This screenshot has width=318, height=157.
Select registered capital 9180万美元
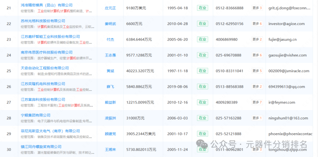[x=136, y=8]
